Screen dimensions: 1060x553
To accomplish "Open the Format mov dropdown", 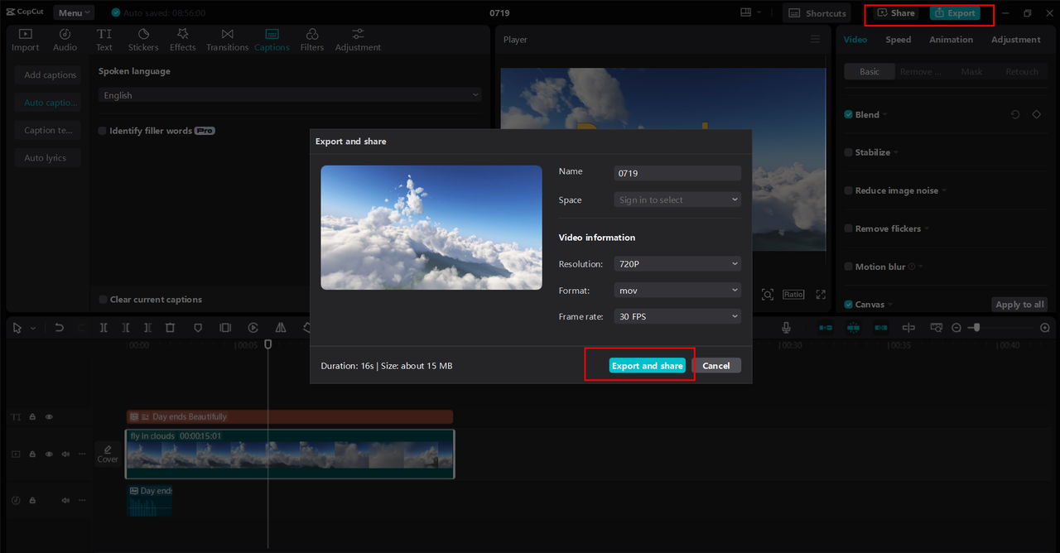I will [677, 290].
